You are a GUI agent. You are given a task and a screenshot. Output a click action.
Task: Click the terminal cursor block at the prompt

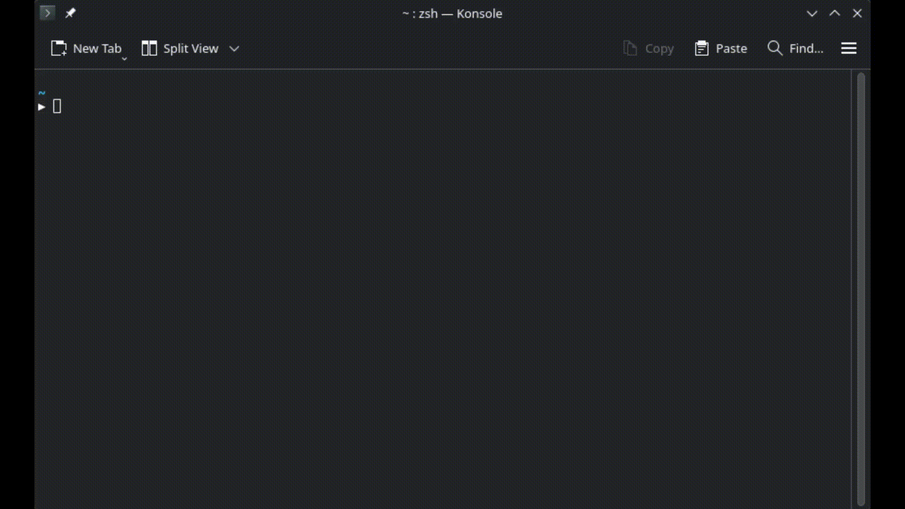[57, 107]
